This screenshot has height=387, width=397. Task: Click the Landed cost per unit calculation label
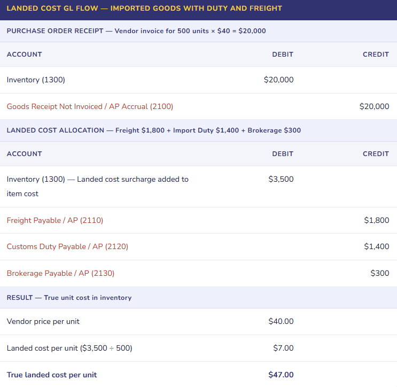pyautogui.click(x=69, y=348)
